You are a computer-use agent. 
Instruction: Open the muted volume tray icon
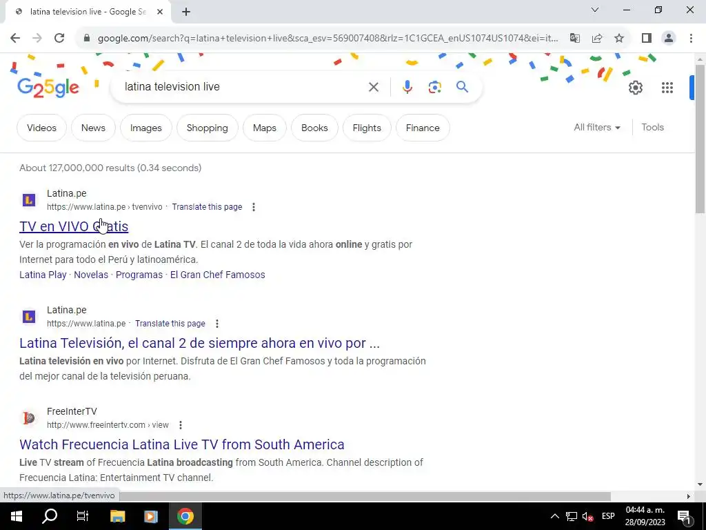pyautogui.click(x=587, y=516)
